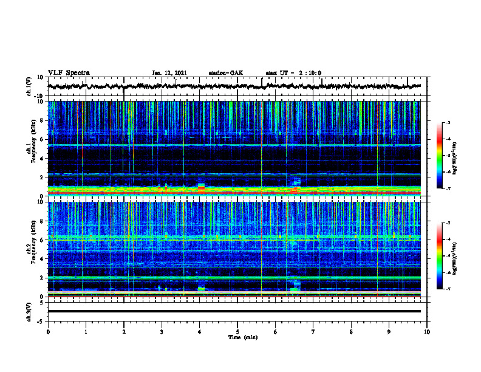This screenshot has width=481, height=372.
Task: Click the "ch.1(V)" waveform axis label
Action: [x=29, y=86]
